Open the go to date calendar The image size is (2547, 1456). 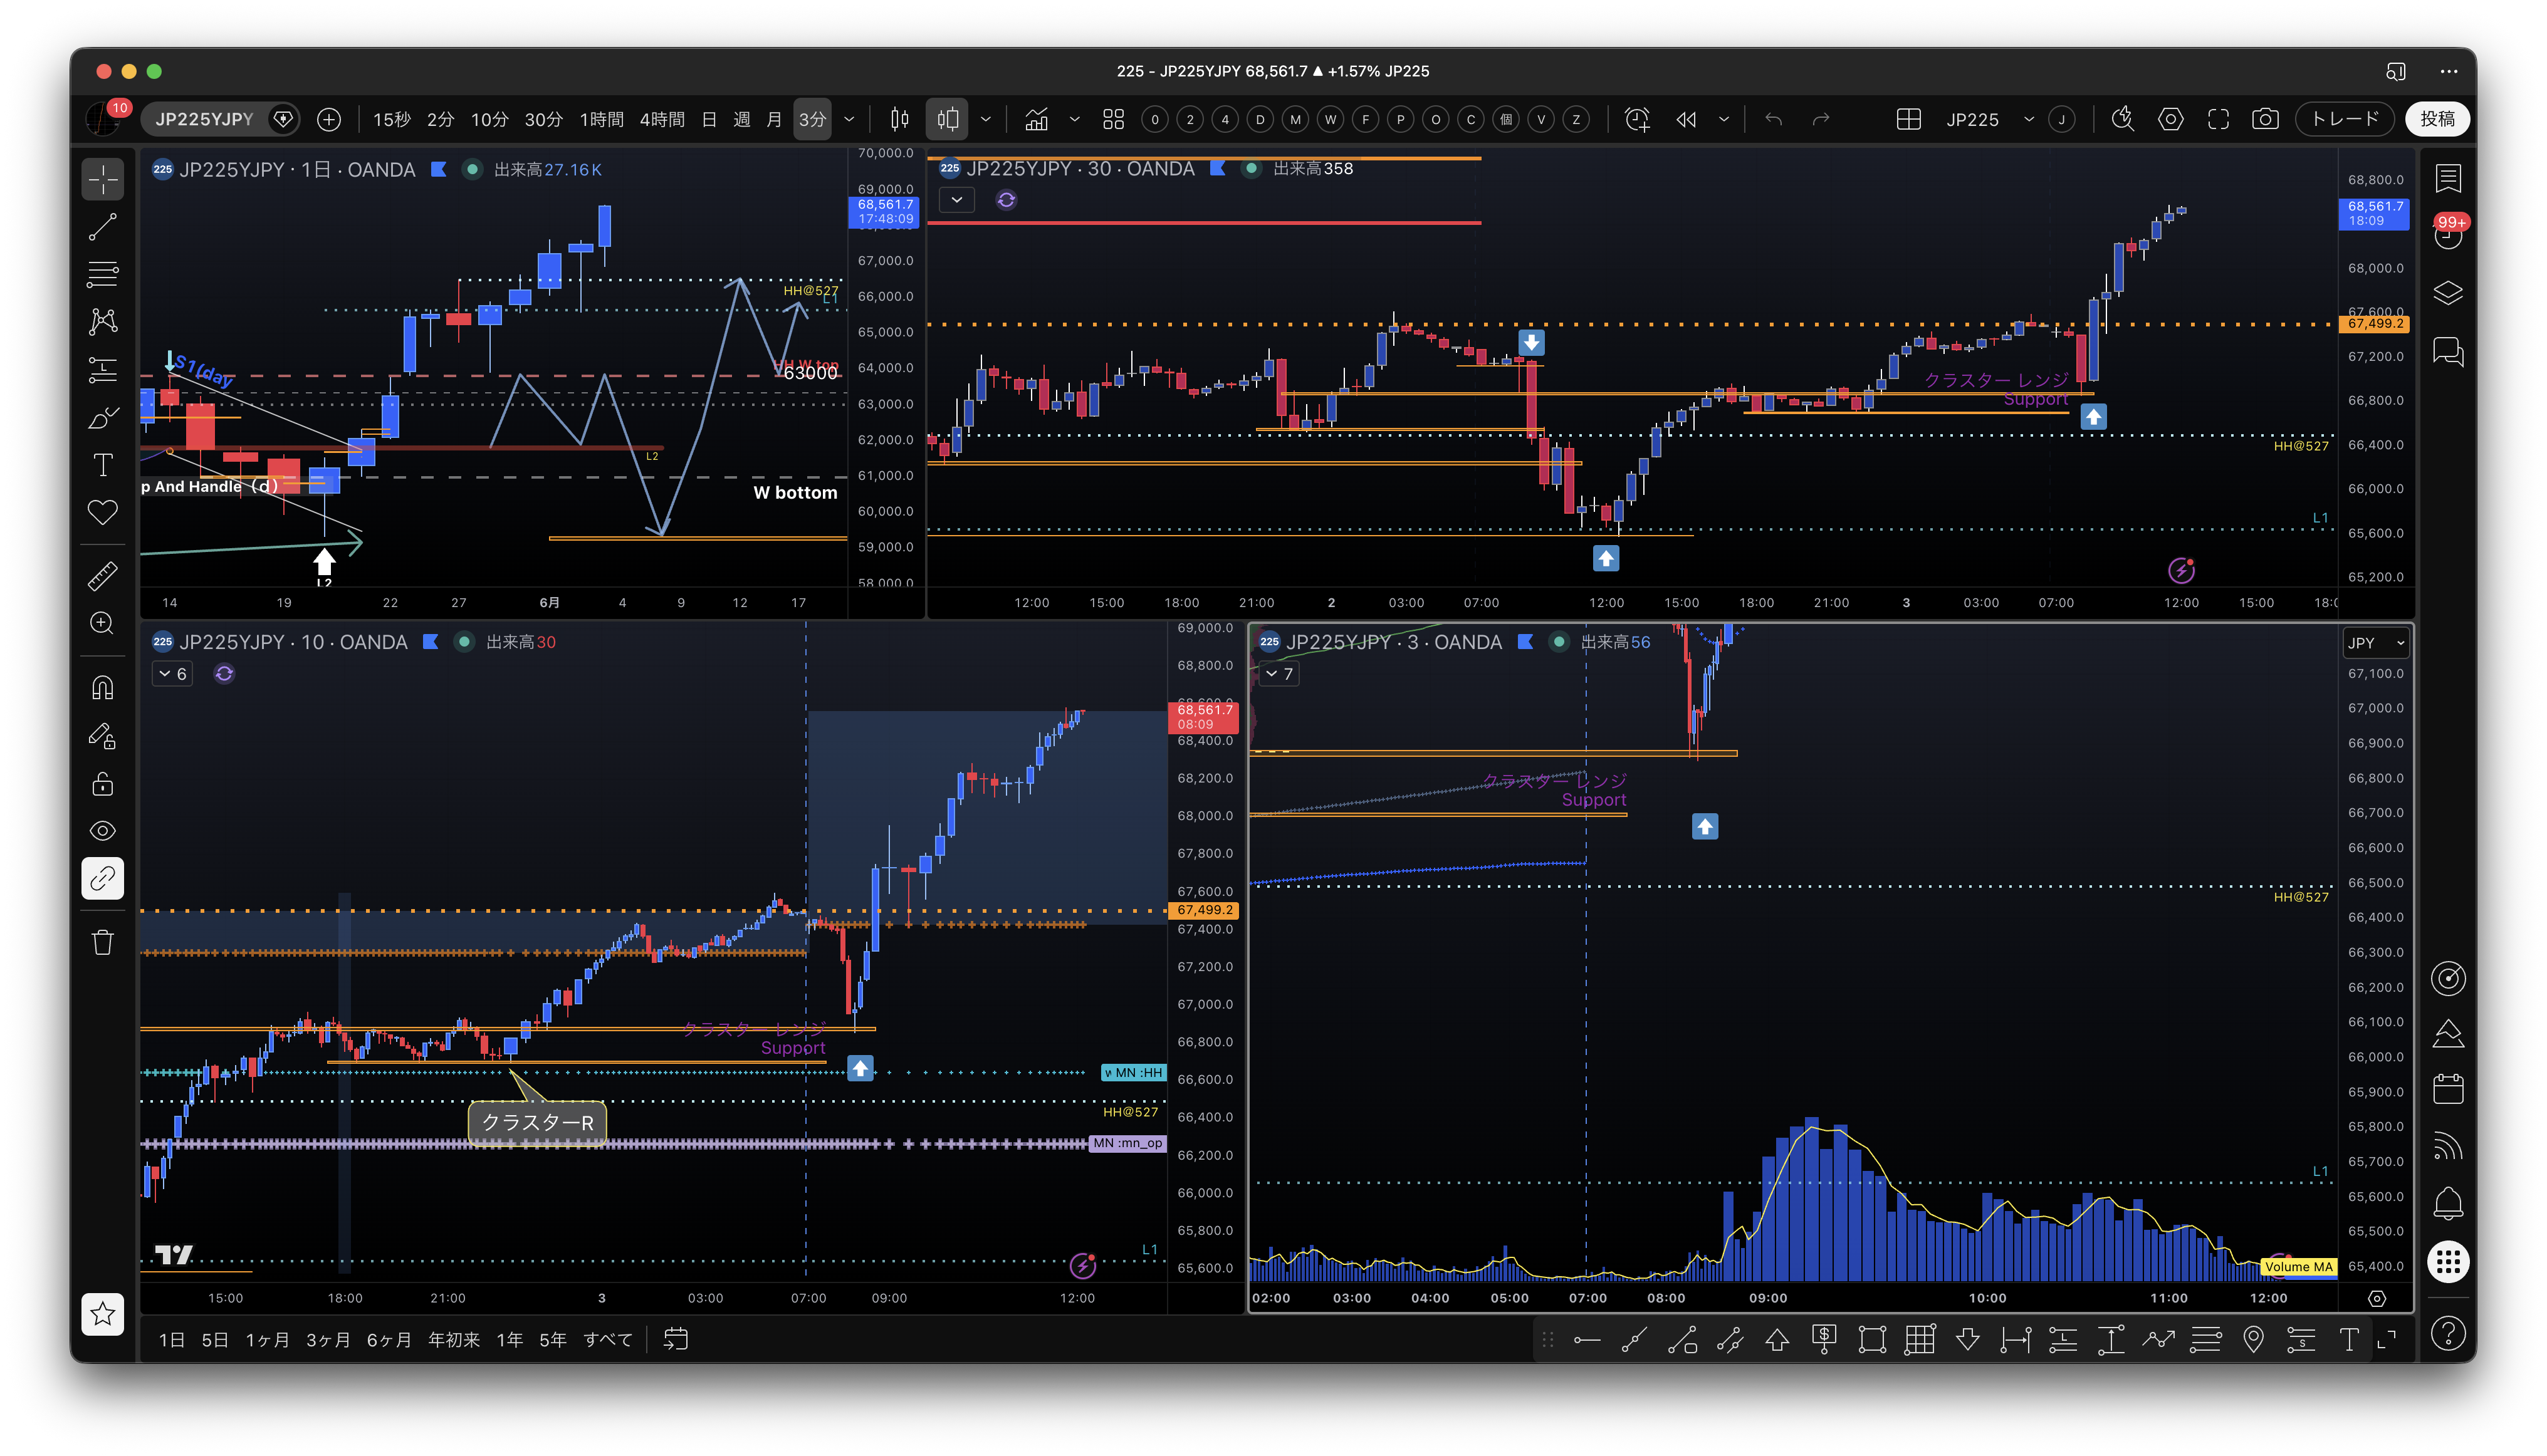[675, 1339]
